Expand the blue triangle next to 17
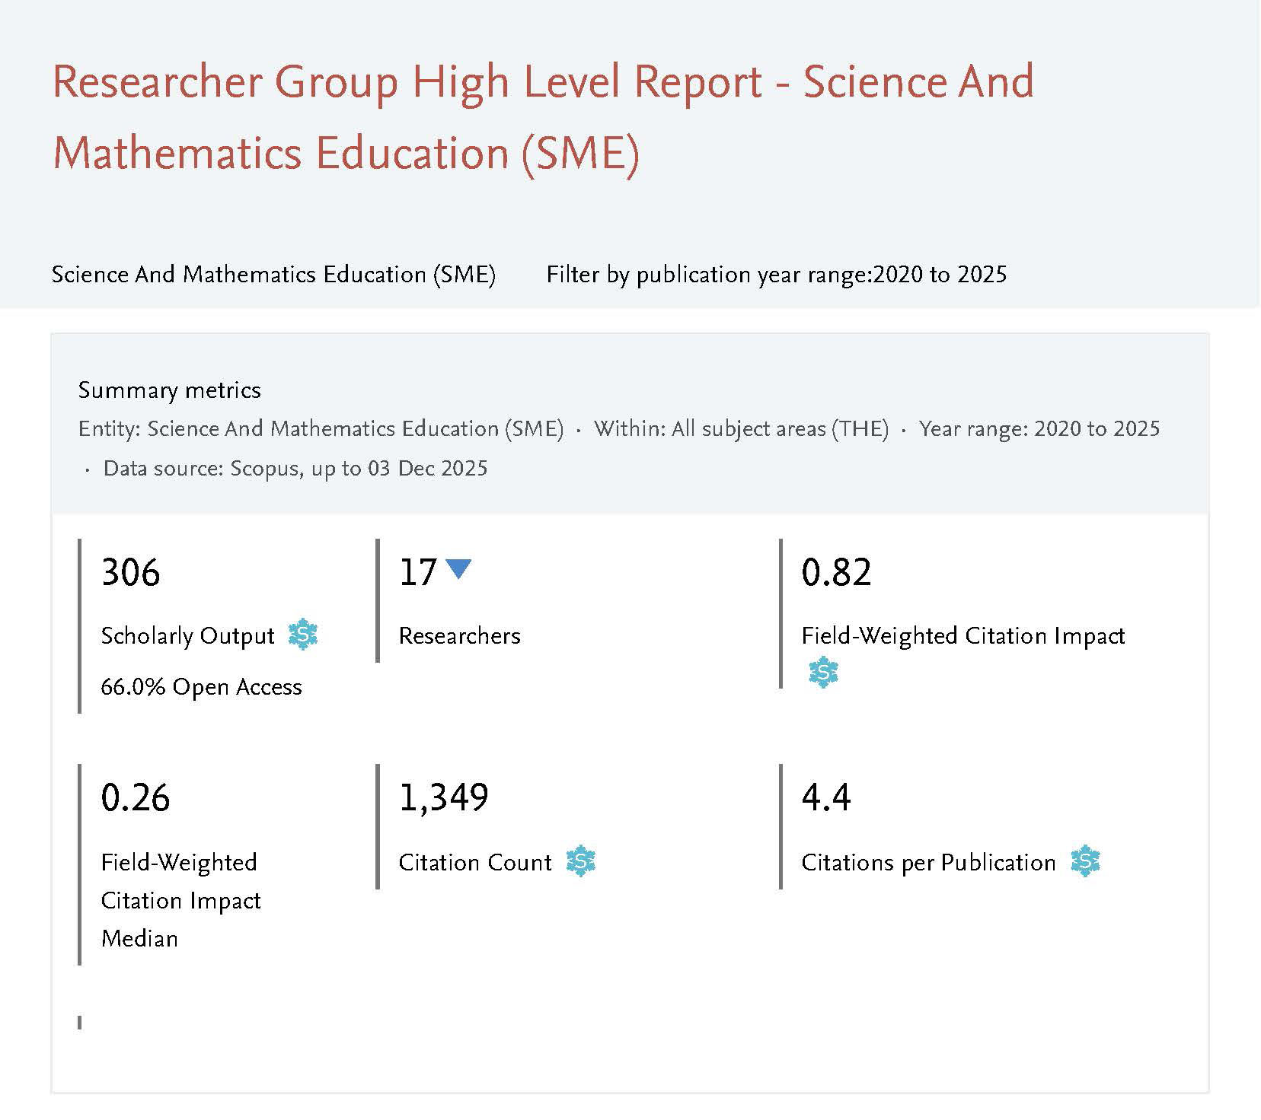The image size is (1261, 1120). point(458,569)
